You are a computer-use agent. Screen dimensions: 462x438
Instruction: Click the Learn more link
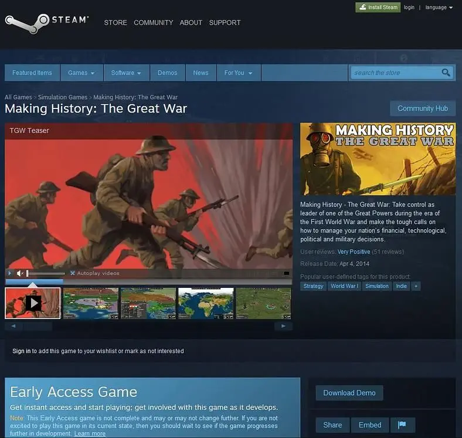[90, 433]
